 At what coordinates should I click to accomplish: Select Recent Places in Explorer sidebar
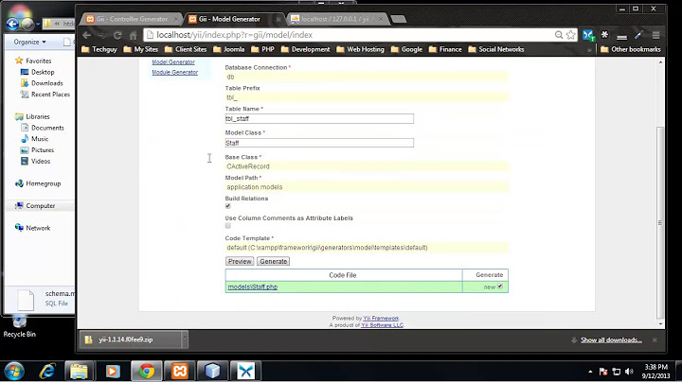[x=50, y=95]
